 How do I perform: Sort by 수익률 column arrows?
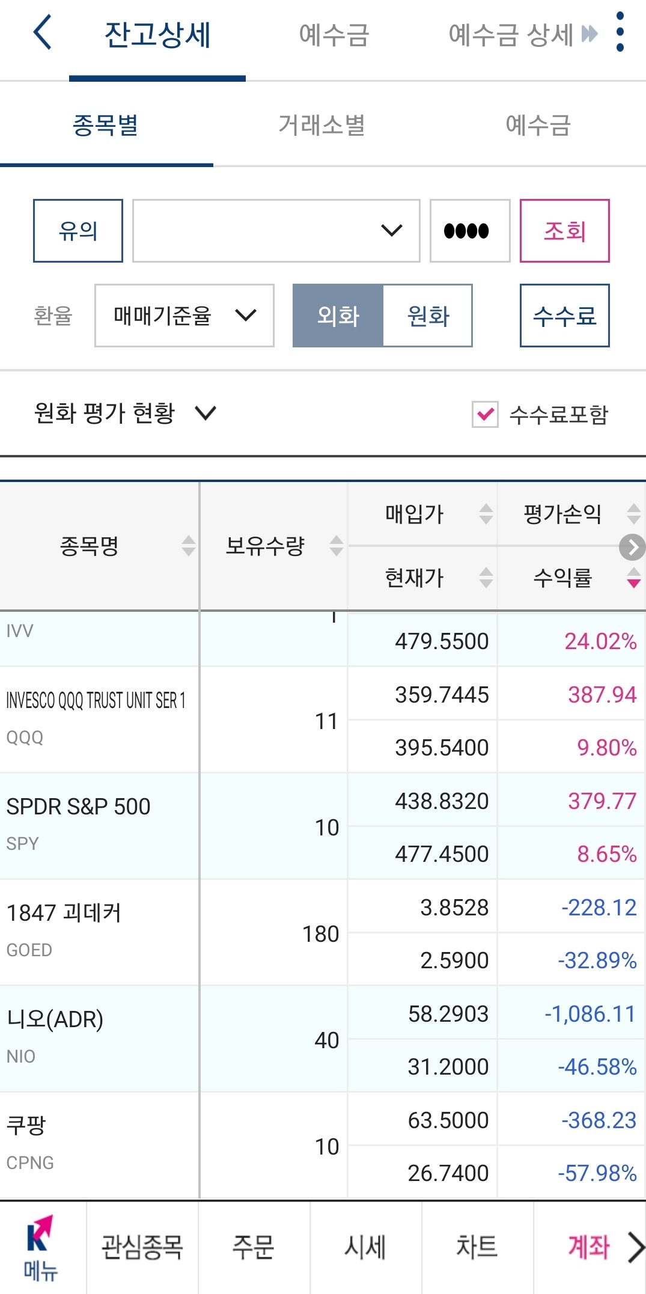pos(634,578)
